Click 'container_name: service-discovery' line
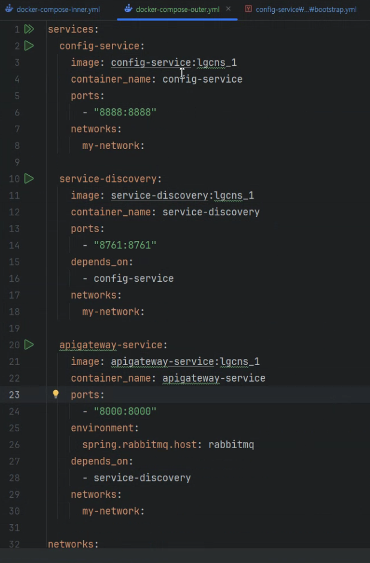The image size is (370, 563). pos(165,212)
